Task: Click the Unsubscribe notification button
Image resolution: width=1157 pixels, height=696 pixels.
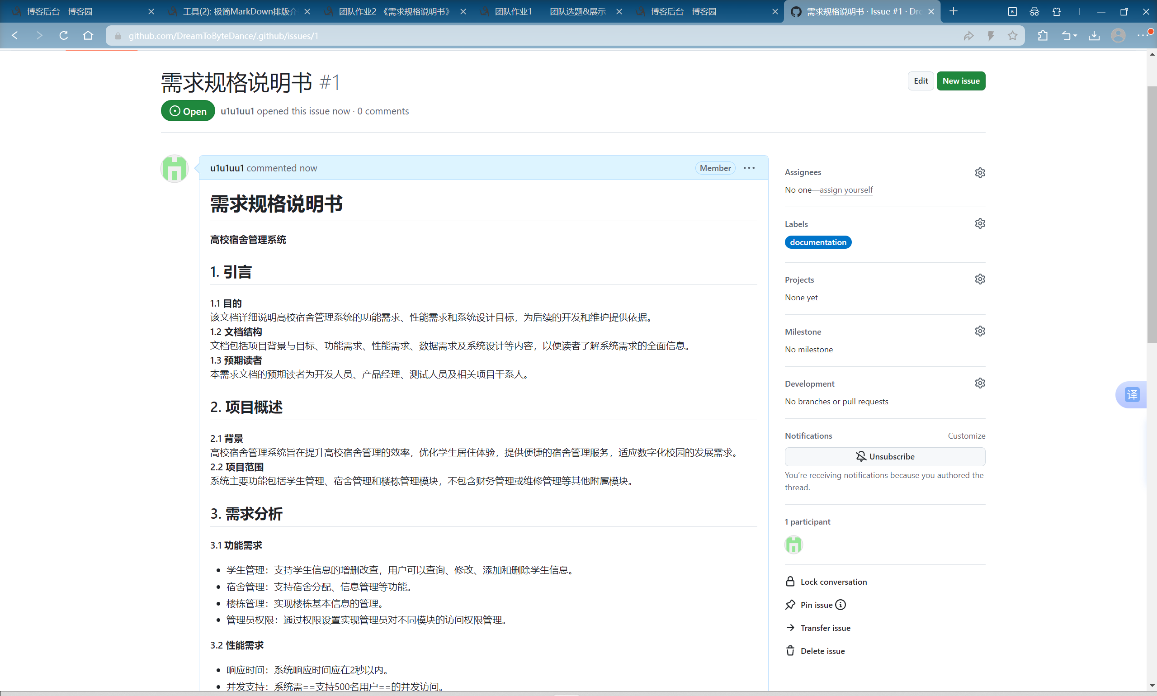Action: [885, 456]
